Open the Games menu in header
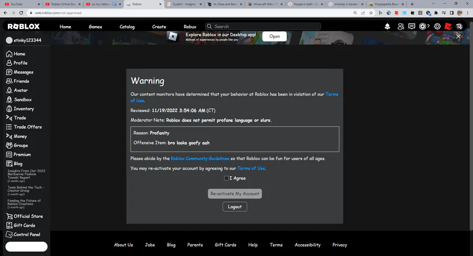The height and width of the screenshot is (256, 473). point(95,27)
